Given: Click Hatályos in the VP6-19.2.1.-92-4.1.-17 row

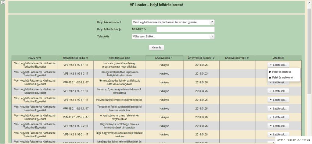Looking at the screenshot, I should (164, 108).
